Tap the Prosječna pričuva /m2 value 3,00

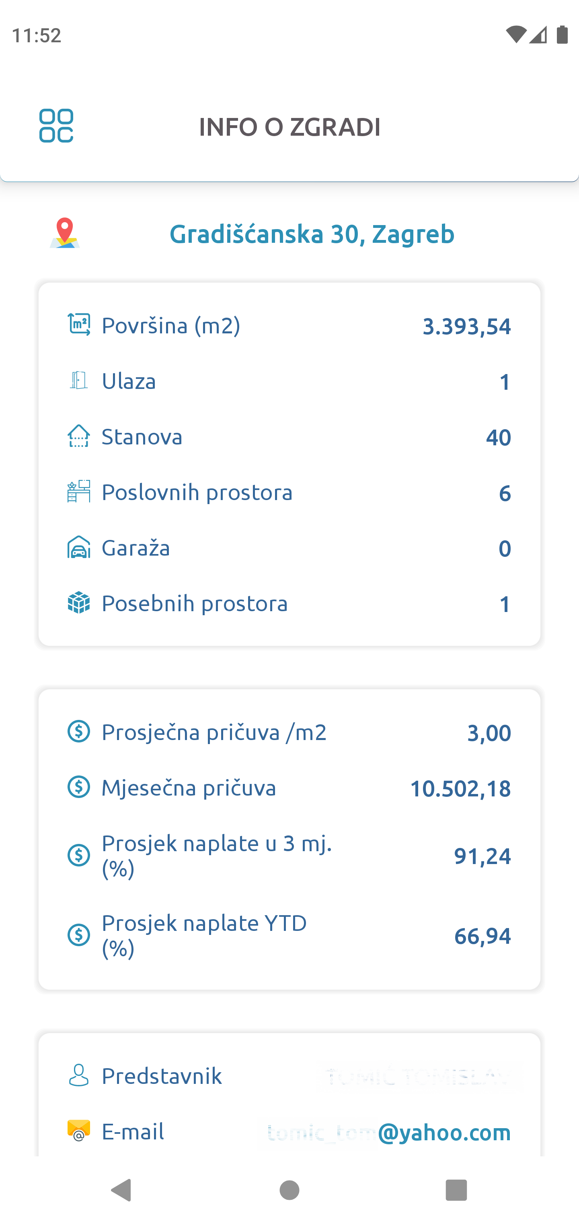tap(489, 733)
